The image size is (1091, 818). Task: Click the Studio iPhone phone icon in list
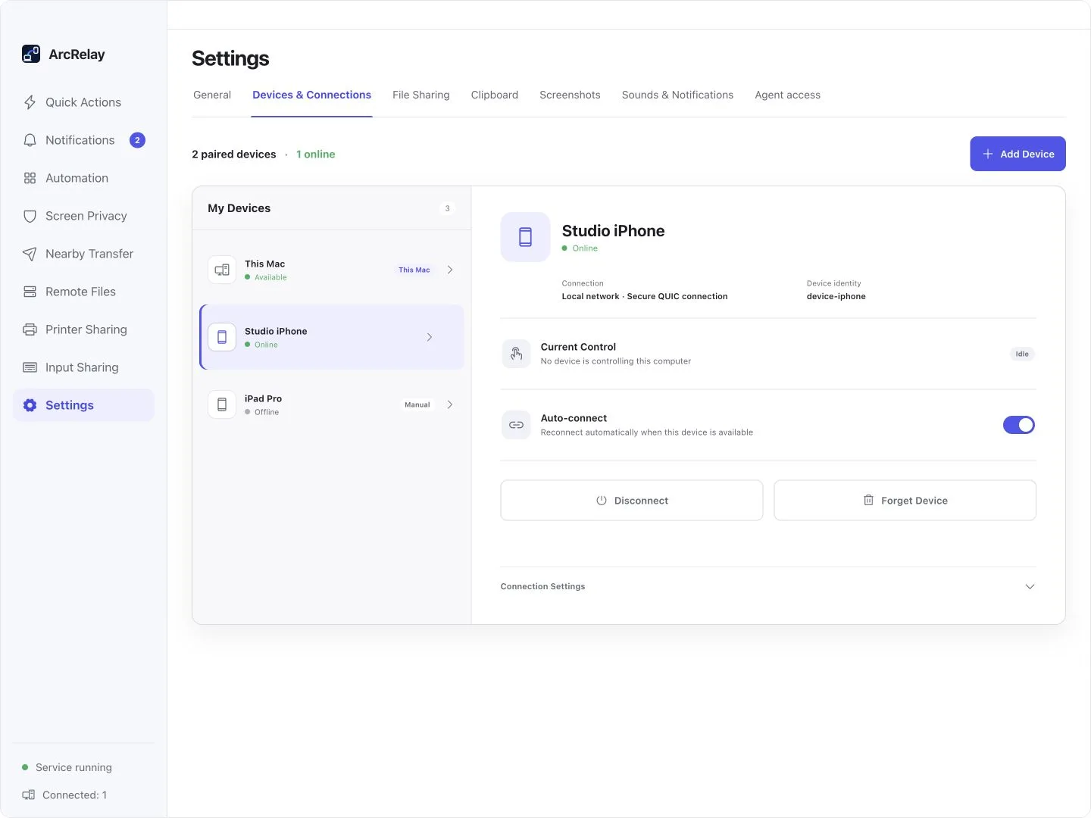(222, 337)
